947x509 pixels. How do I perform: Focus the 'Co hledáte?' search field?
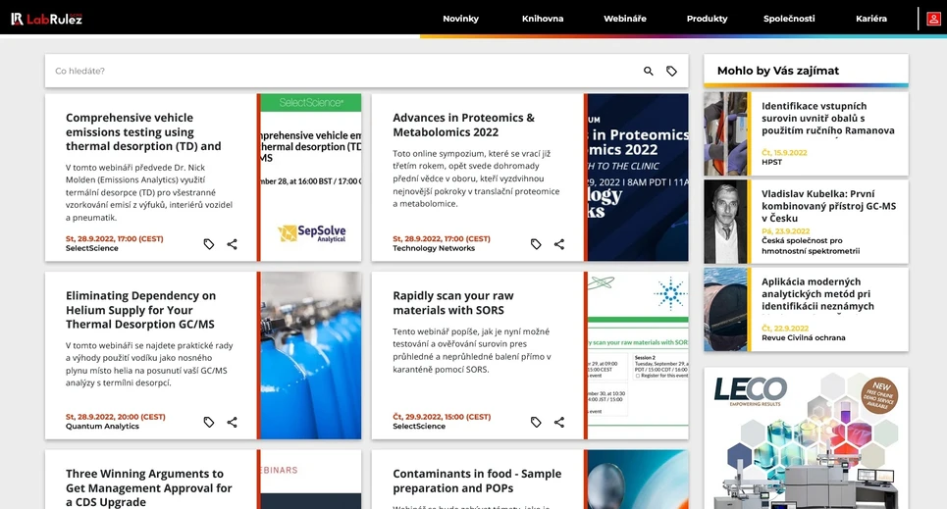[344, 71]
